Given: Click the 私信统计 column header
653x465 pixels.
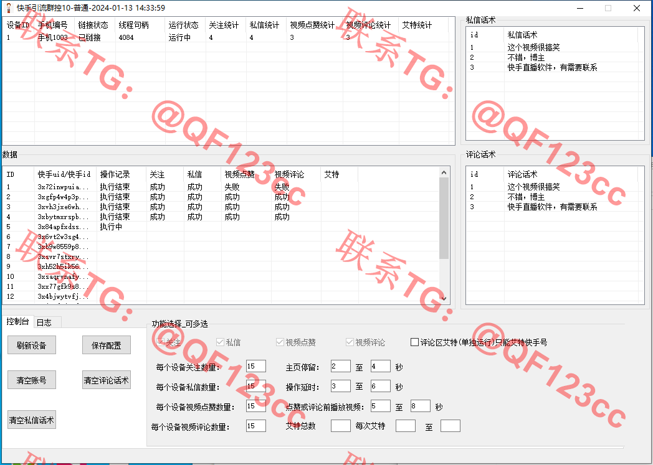Looking at the screenshot, I should pyautogui.click(x=267, y=25).
